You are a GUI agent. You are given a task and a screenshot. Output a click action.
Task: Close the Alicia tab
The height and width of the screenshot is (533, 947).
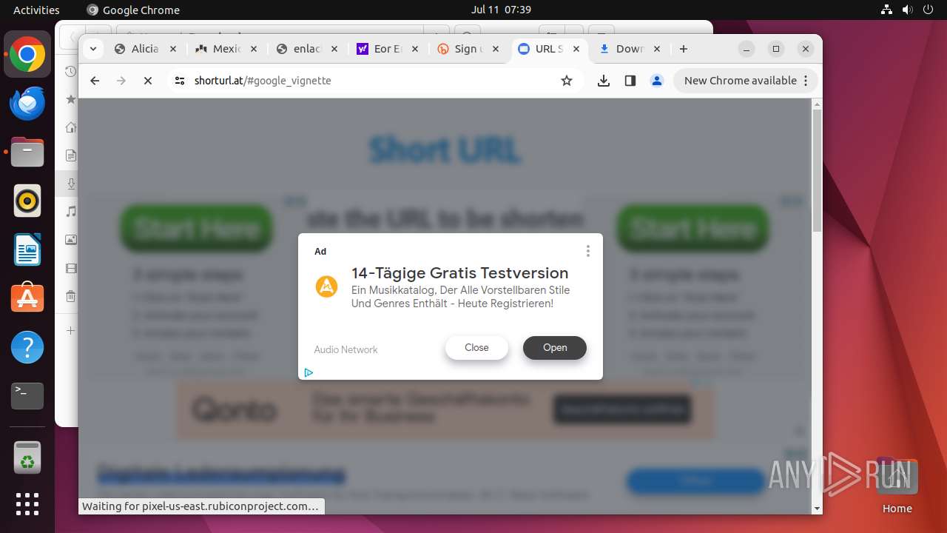(x=173, y=49)
